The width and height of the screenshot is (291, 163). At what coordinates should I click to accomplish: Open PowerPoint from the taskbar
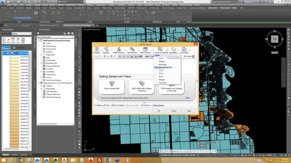click(x=126, y=160)
